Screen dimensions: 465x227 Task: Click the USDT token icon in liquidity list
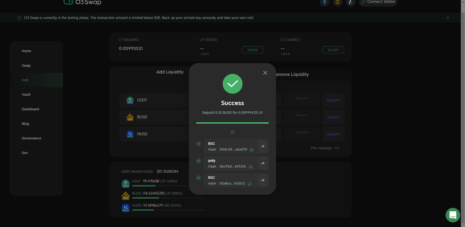click(x=130, y=100)
